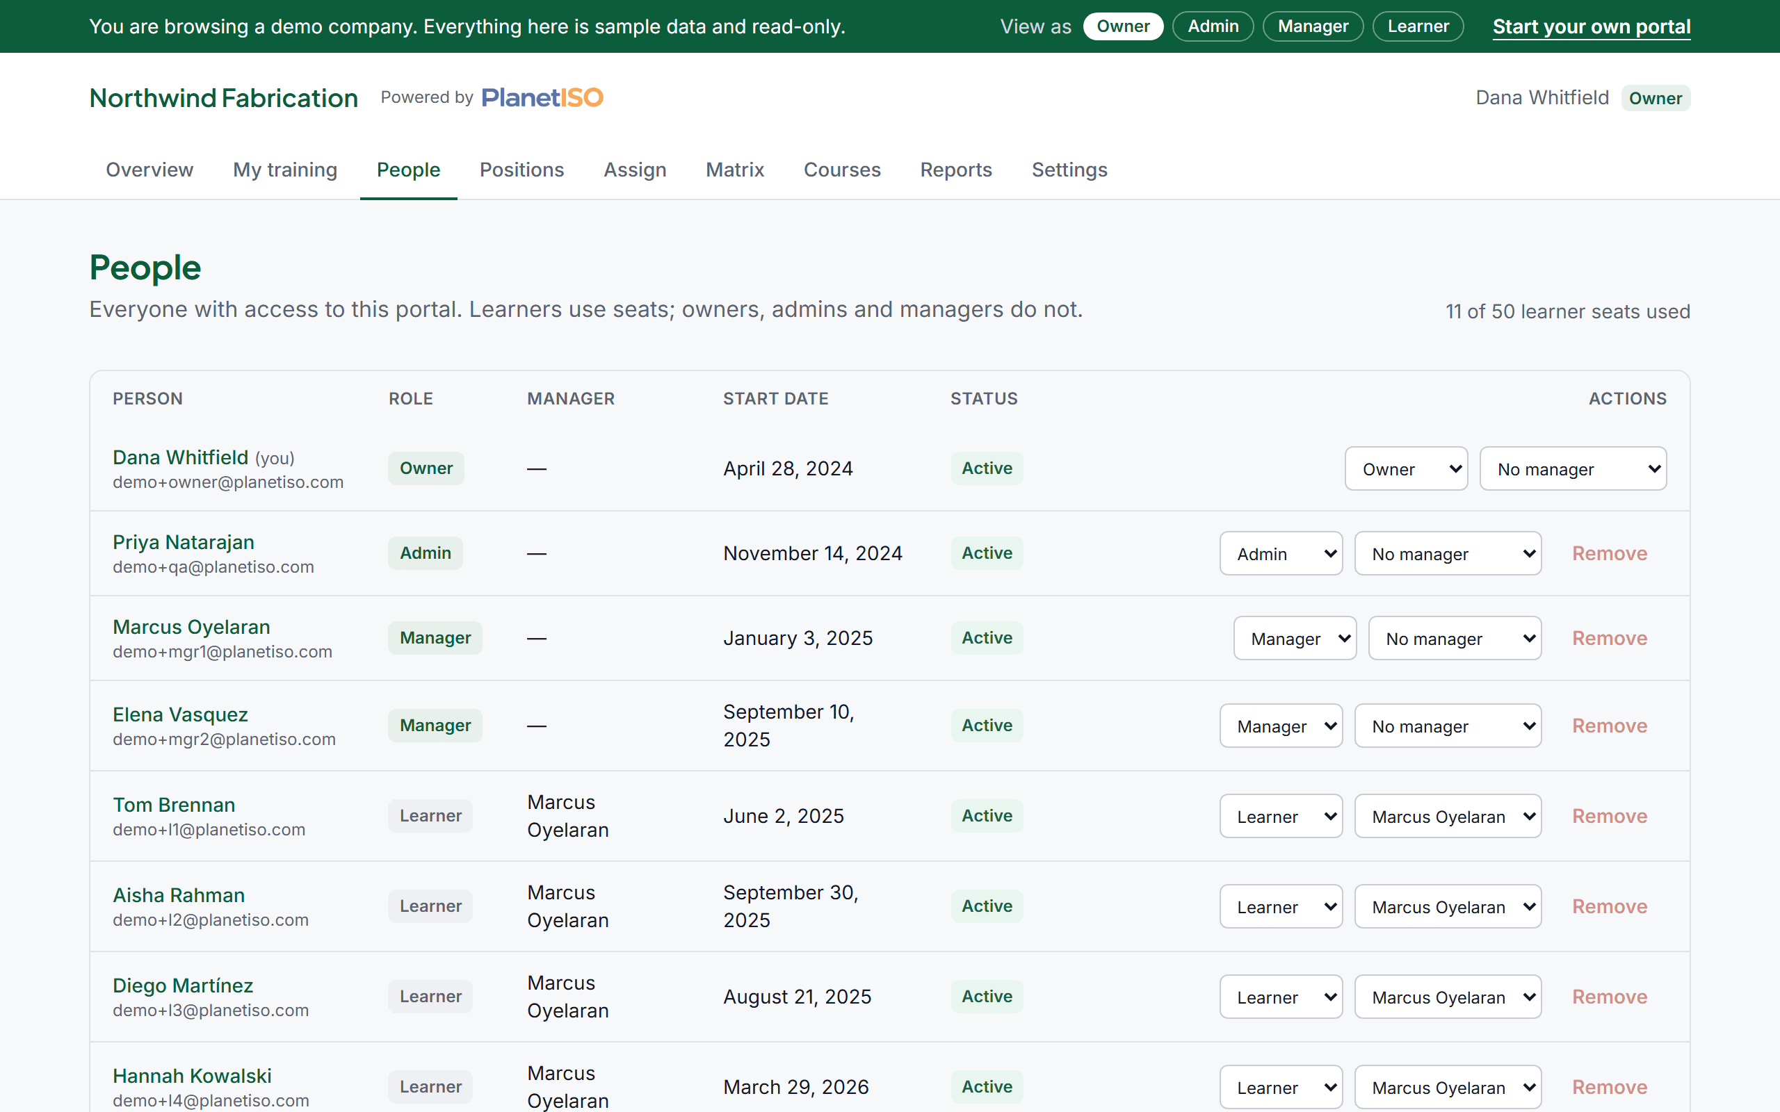Screen dimensions: 1780x1112
Task: Remove Diego Martínez from the portal
Action: coord(1610,997)
